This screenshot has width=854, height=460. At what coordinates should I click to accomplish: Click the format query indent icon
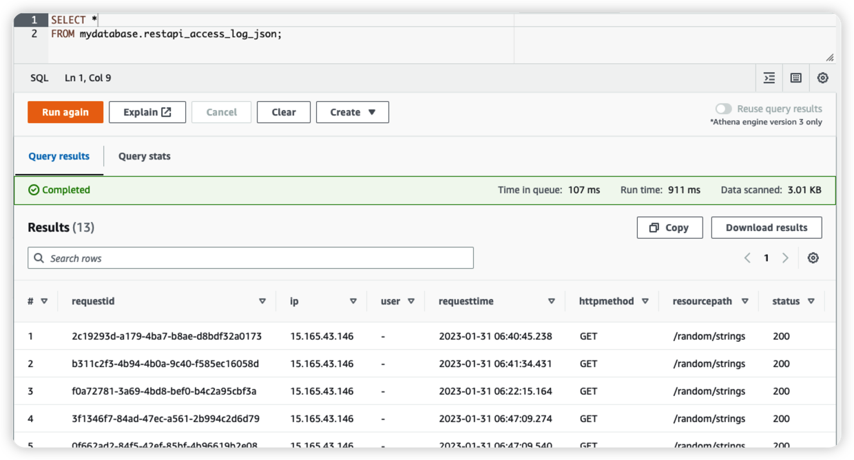769,78
